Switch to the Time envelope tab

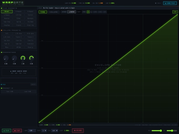click(x=43, y=12)
